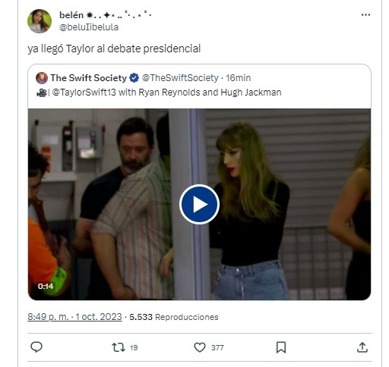Like the tweet with heart icon
The width and height of the screenshot is (389, 367).
tap(200, 347)
